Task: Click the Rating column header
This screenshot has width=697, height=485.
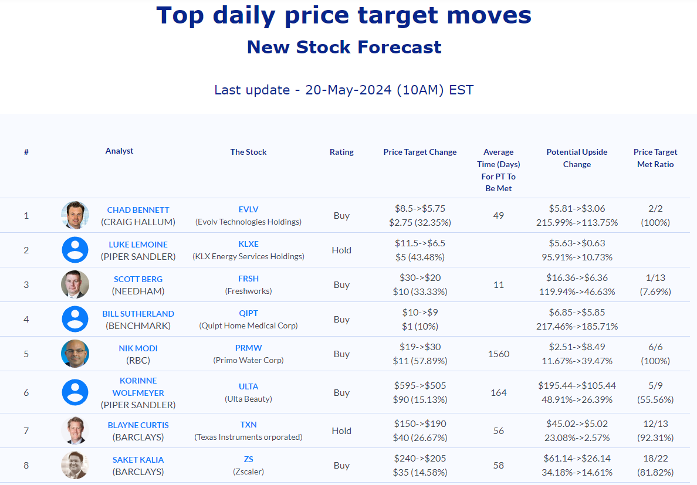Action: click(x=341, y=152)
